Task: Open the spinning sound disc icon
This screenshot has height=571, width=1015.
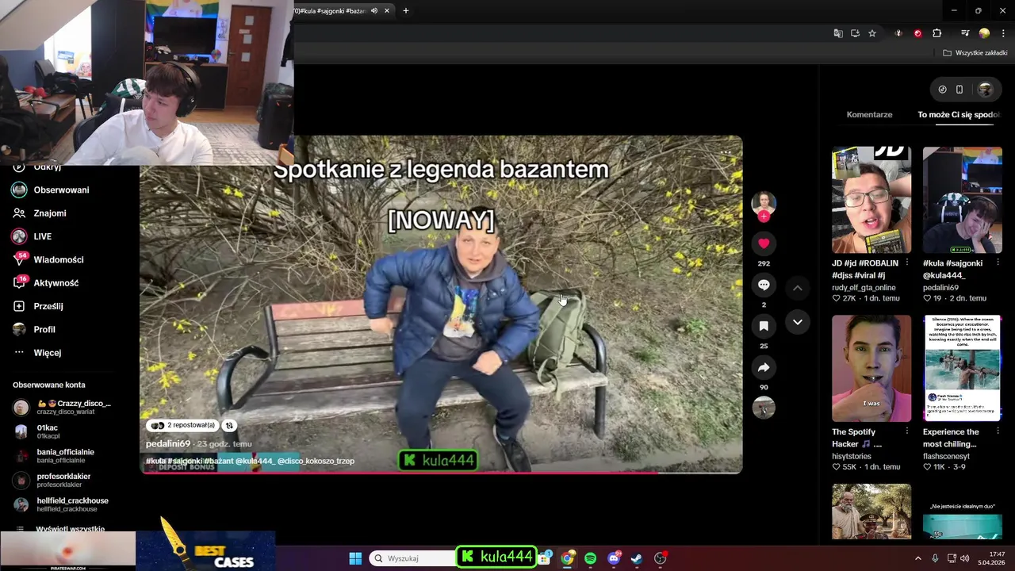Action: (x=764, y=408)
